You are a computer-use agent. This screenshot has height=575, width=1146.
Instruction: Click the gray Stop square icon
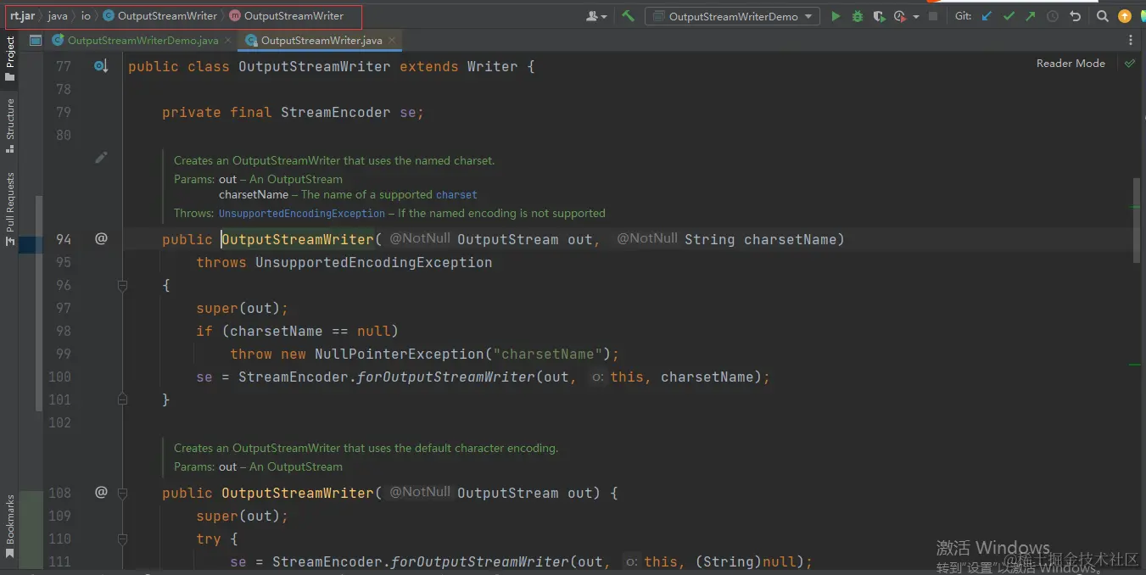[933, 16]
